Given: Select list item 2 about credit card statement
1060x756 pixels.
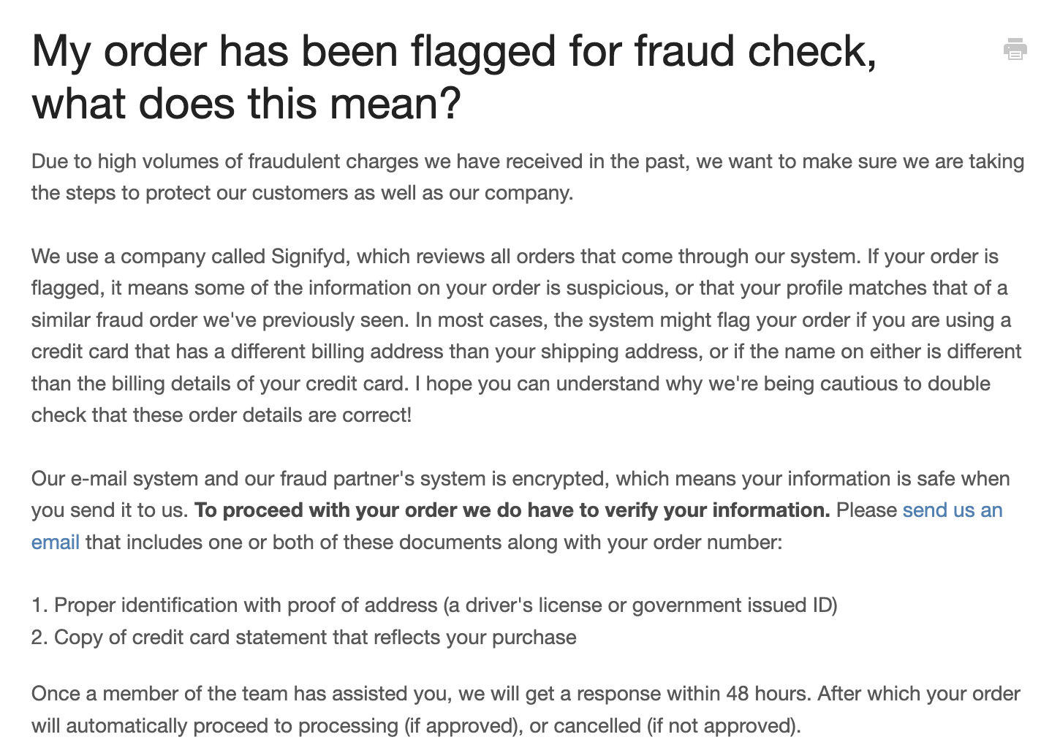Looking at the screenshot, I should click(x=304, y=638).
